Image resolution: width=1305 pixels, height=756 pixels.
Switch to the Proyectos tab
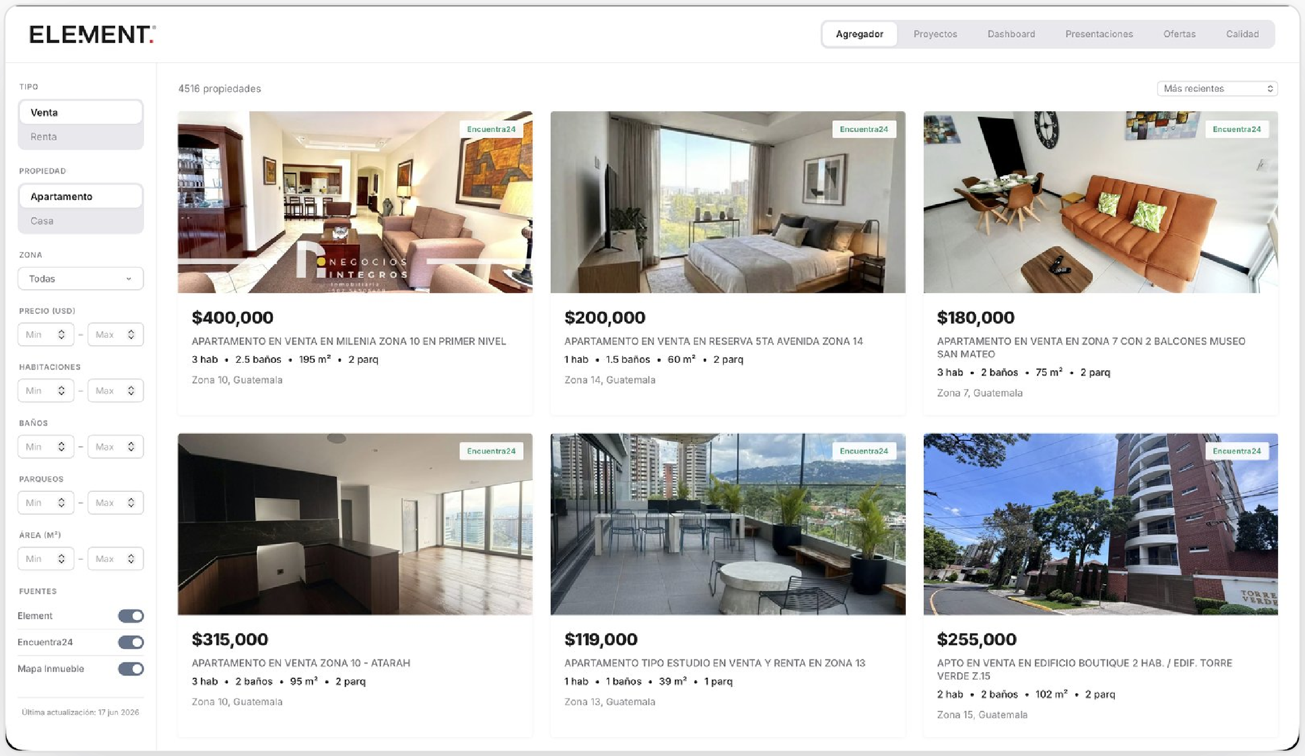[x=935, y=34]
